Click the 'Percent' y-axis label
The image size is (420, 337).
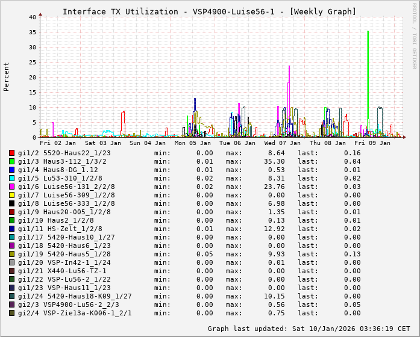click(x=7, y=77)
